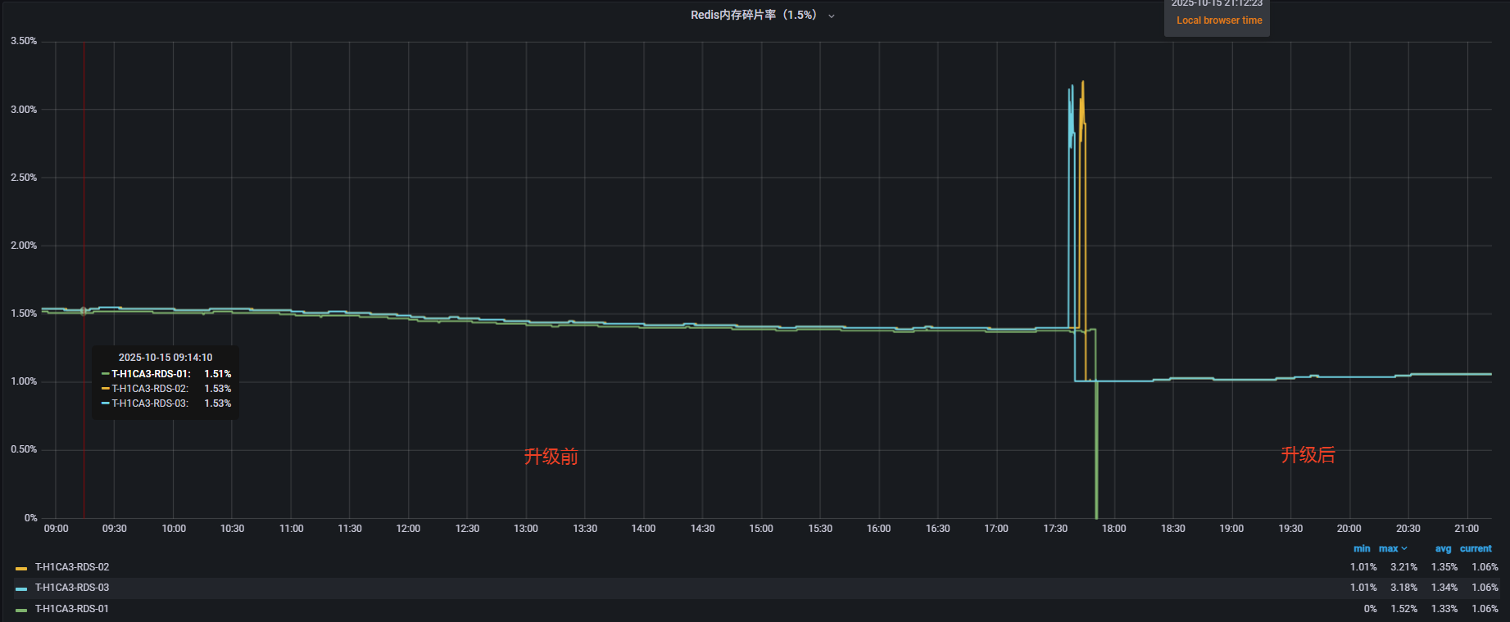Click the red vertical cursor line
This screenshot has width=1510, height=622.
84,246
